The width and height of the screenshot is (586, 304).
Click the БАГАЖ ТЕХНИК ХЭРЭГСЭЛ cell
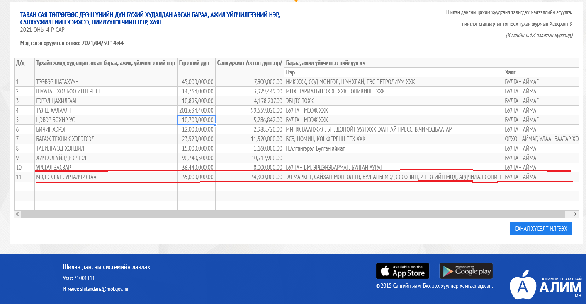[106, 139]
